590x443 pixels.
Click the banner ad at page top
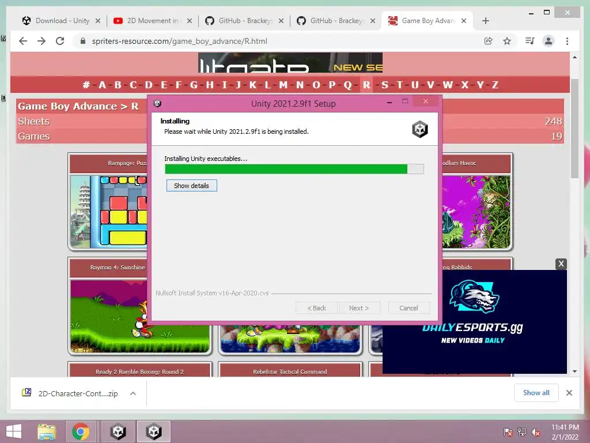[x=290, y=62]
